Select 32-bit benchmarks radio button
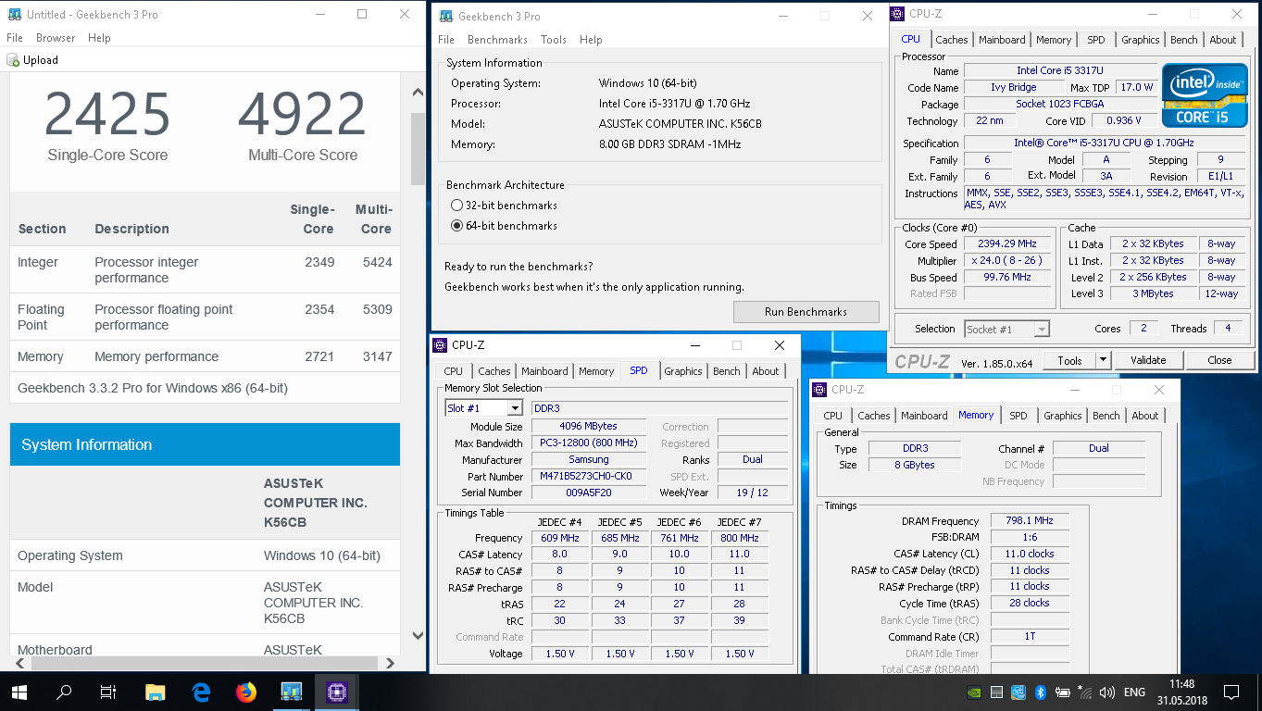The width and height of the screenshot is (1262, 711). pyautogui.click(x=456, y=206)
